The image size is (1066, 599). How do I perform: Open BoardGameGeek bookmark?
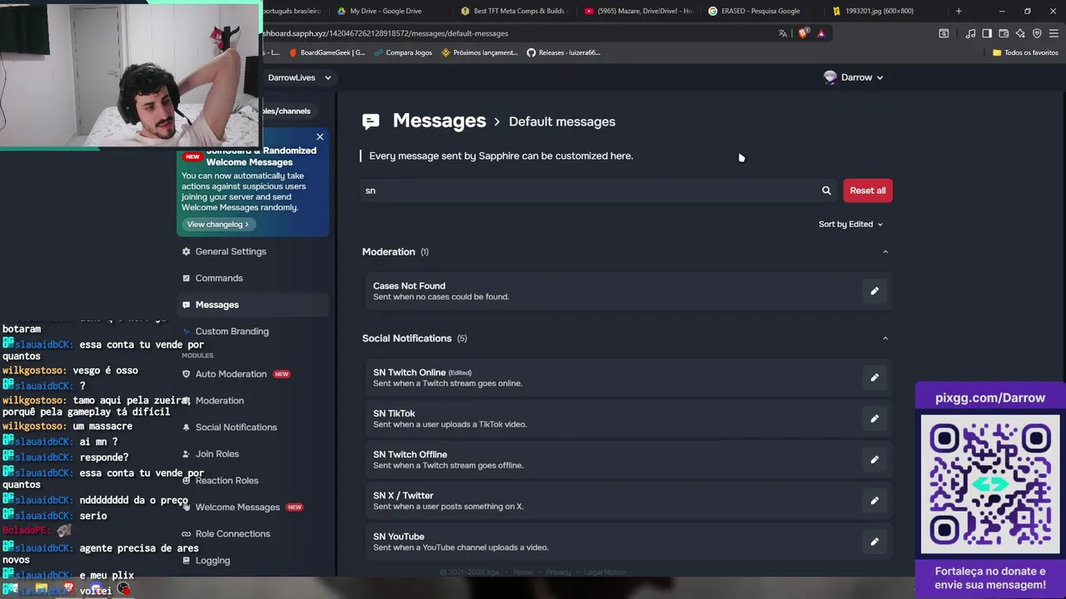(x=326, y=52)
